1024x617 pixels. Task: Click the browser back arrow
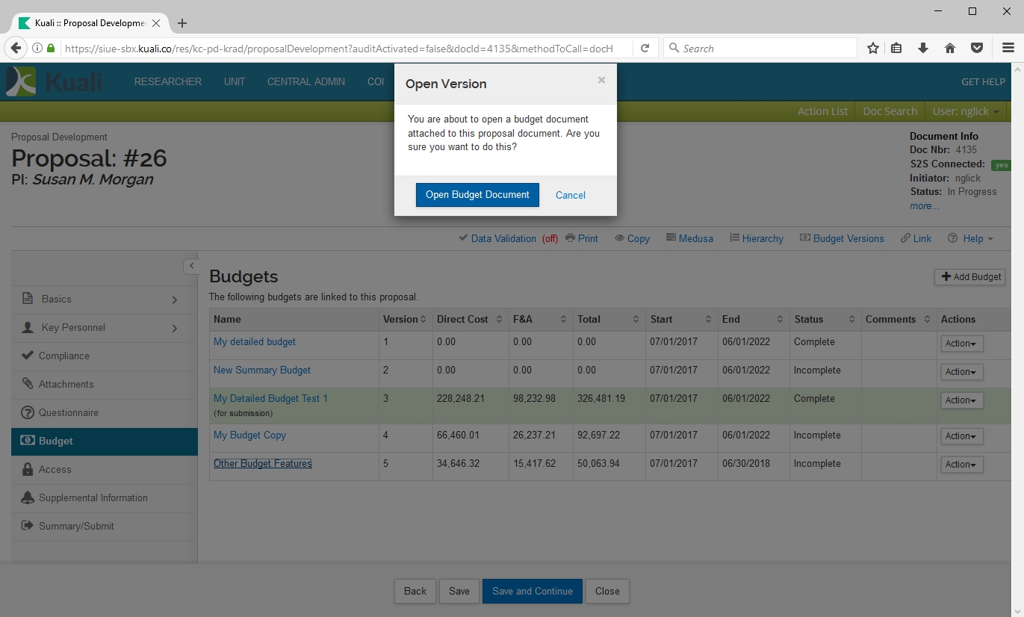[16, 49]
